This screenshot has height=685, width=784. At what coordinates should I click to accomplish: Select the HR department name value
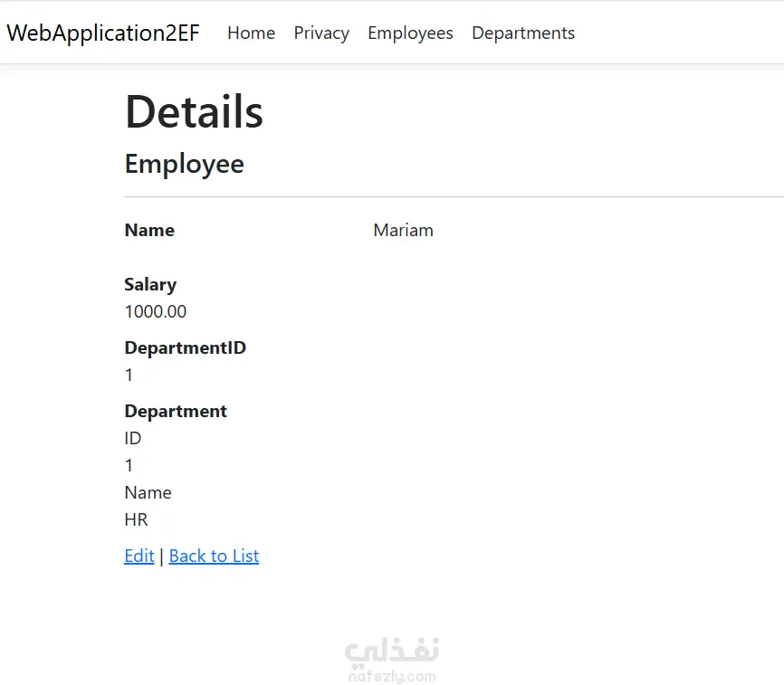click(x=136, y=519)
